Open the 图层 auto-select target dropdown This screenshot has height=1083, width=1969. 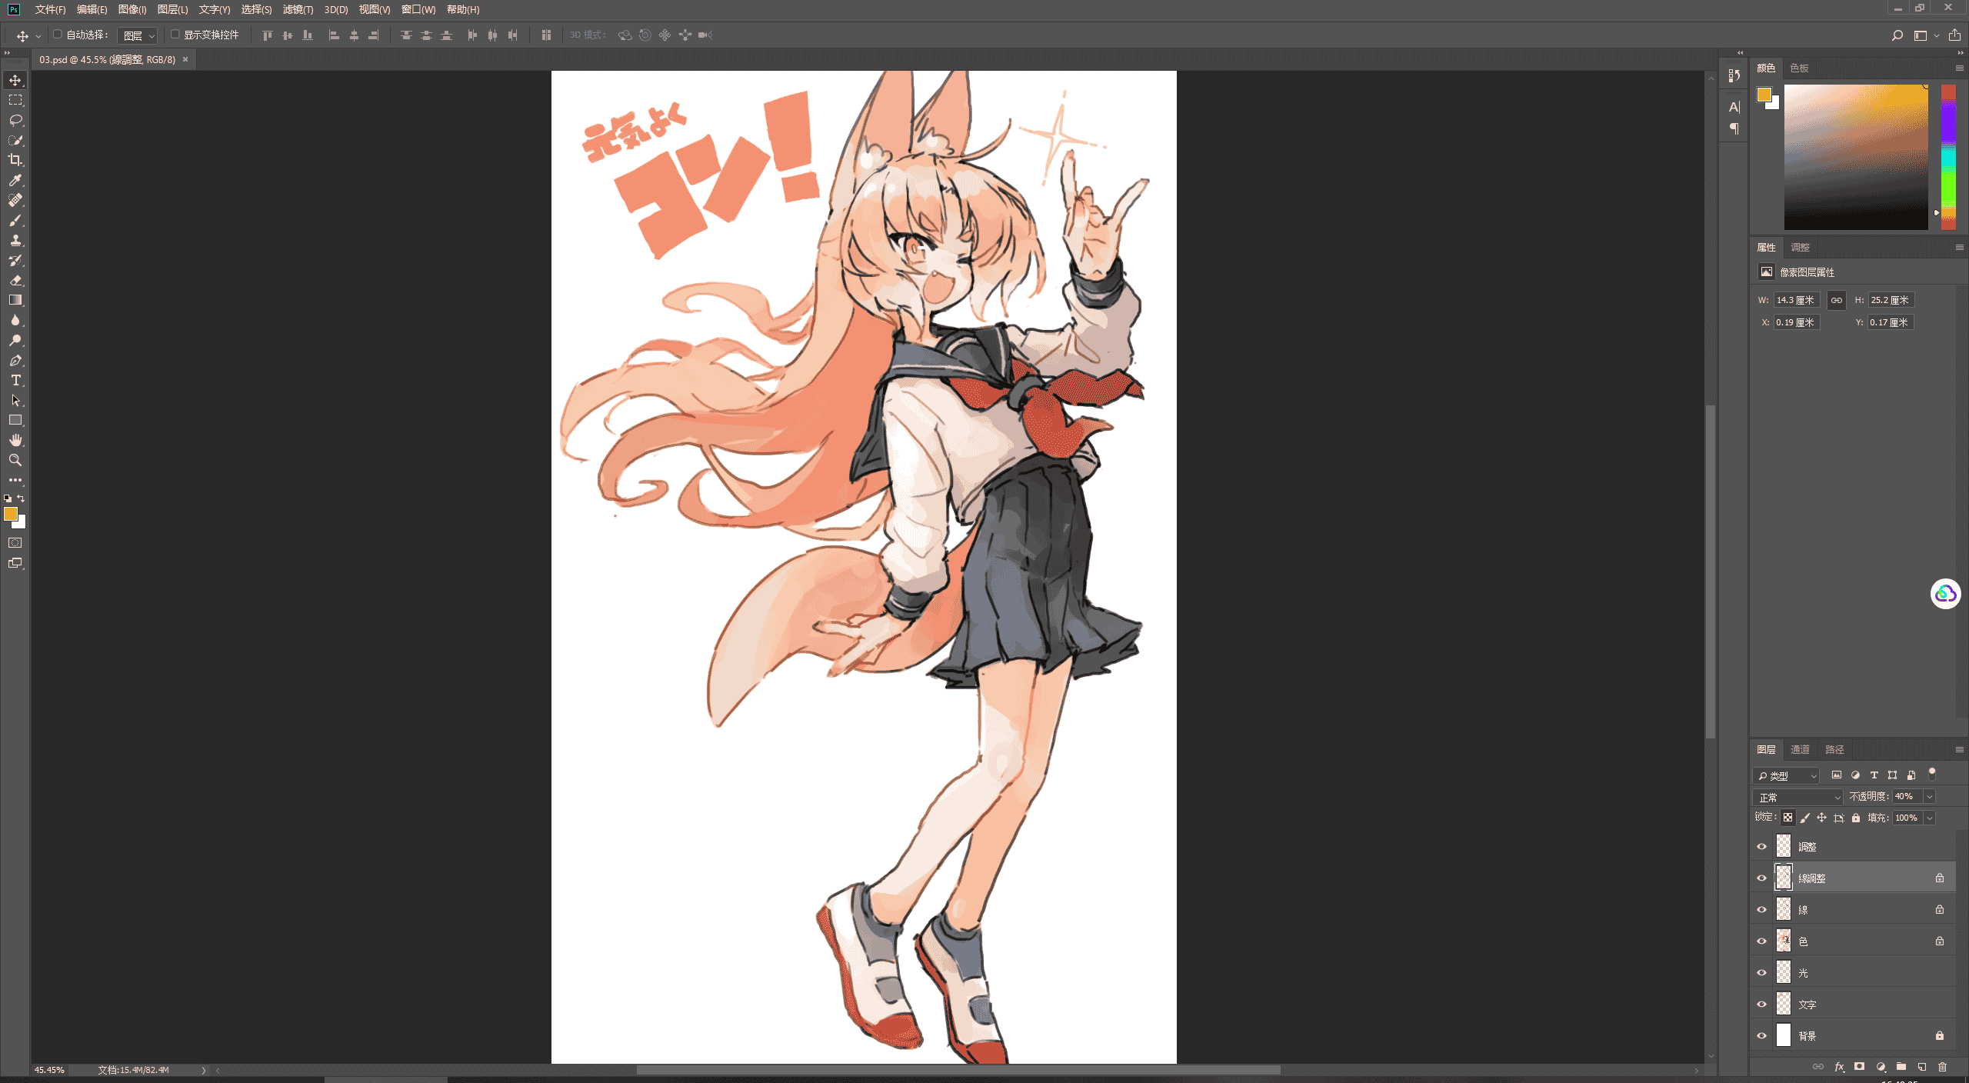(x=138, y=35)
